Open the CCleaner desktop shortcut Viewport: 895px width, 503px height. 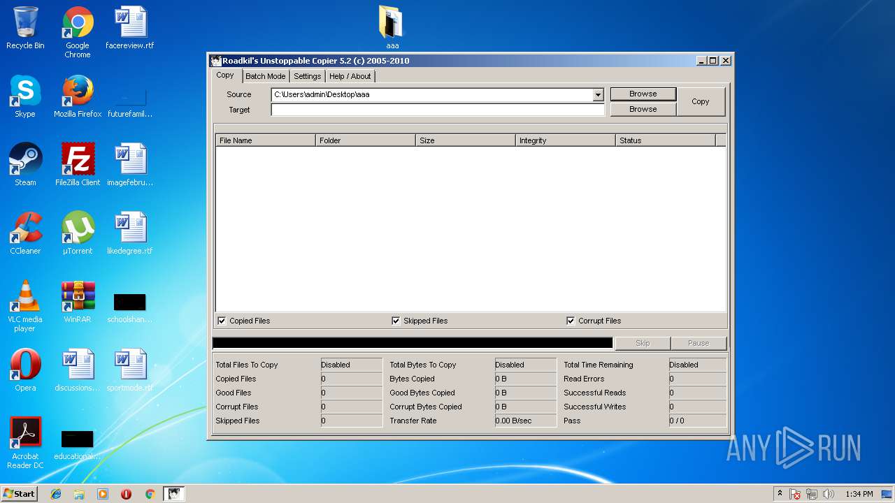[25, 233]
